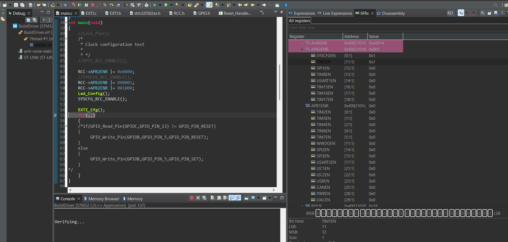Open the Memory Browser tab
The width and height of the screenshot is (508, 242).
tap(103, 199)
